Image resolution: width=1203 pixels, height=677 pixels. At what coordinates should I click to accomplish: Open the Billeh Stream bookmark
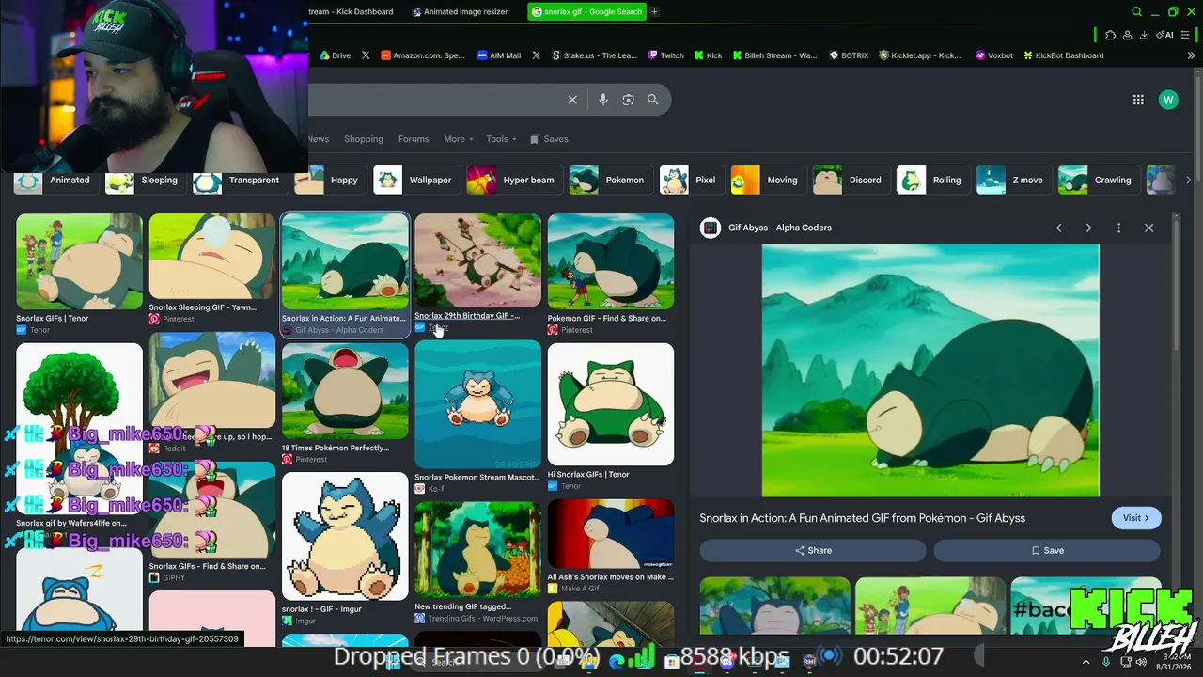coord(775,55)
